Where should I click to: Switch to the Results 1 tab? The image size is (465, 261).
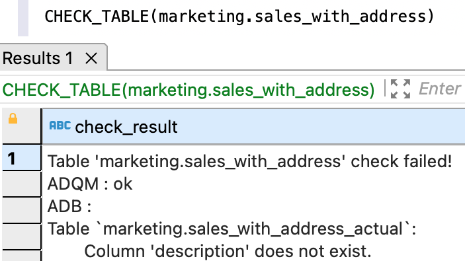click(x=38, y=58)
